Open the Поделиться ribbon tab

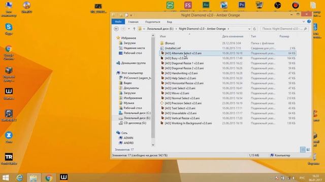(152, 22)
